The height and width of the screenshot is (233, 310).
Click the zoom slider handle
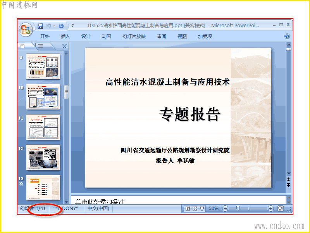click(x=238, y=209)
